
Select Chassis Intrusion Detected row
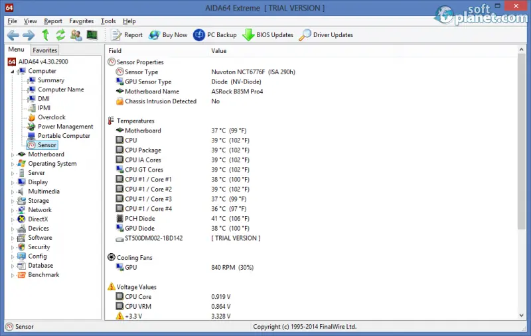311,101
